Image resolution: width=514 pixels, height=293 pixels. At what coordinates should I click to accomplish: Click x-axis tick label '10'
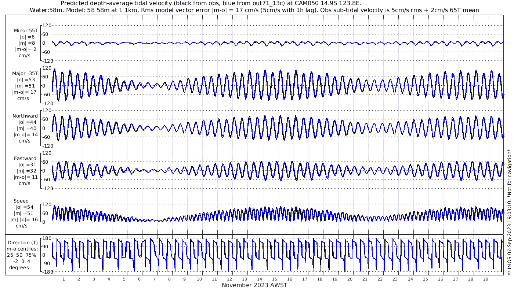coord(199,279)
